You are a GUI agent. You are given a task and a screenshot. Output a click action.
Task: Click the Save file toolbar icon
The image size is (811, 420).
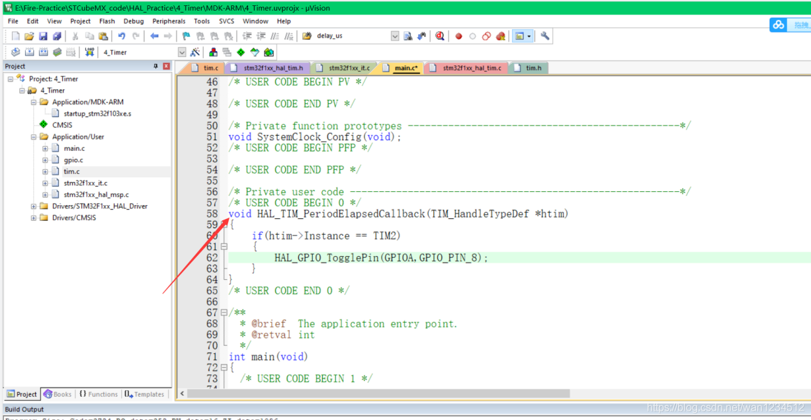coord(43,36)
